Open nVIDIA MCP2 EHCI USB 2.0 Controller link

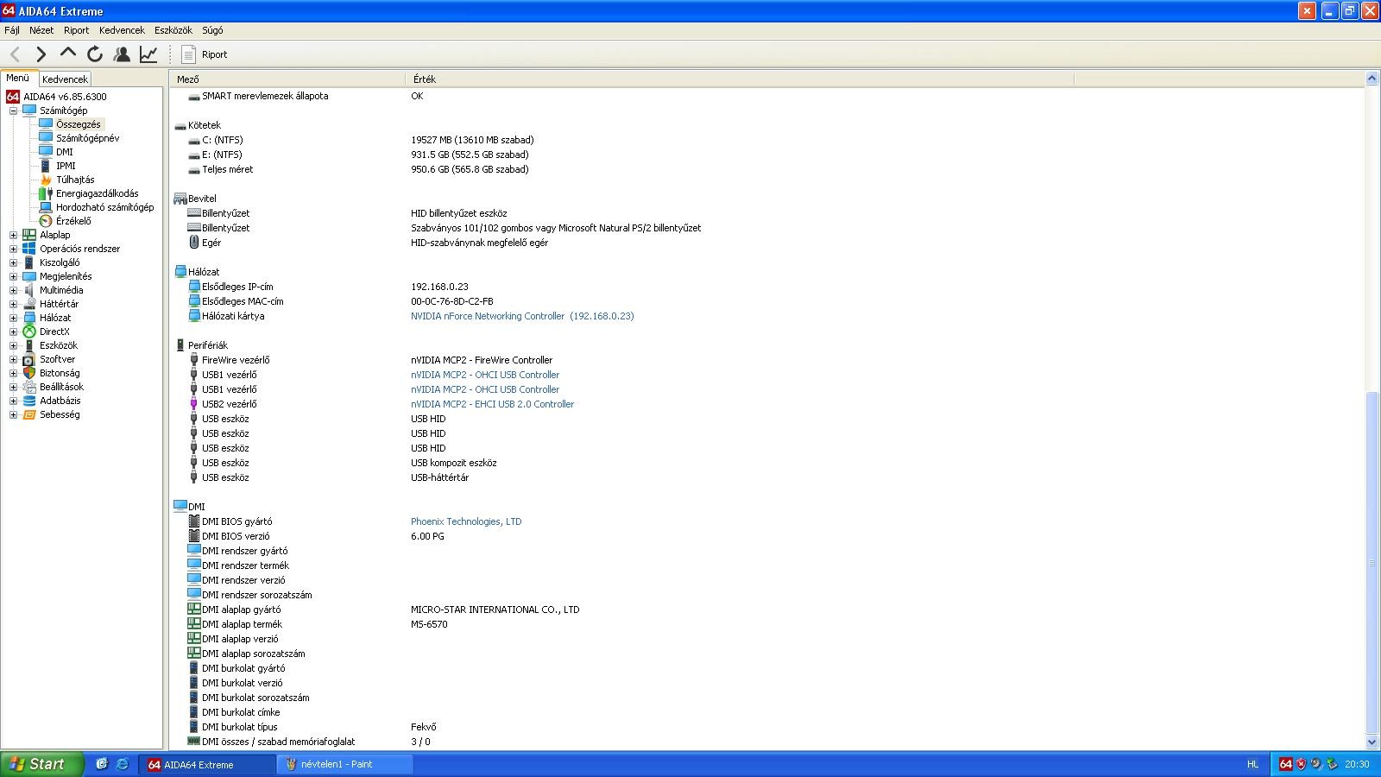(x=492, y=404)
